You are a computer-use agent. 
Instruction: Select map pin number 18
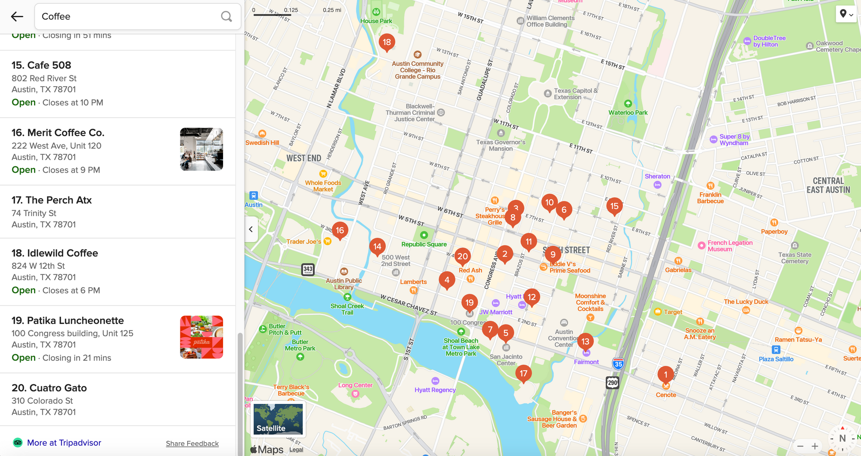pyautogui.click(x=387, y=42)
